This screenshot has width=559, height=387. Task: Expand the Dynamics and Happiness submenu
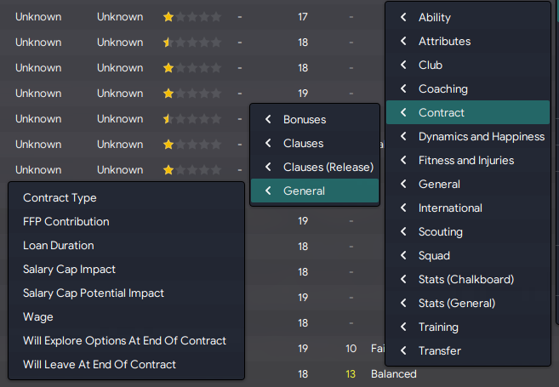tap(468, 136)
